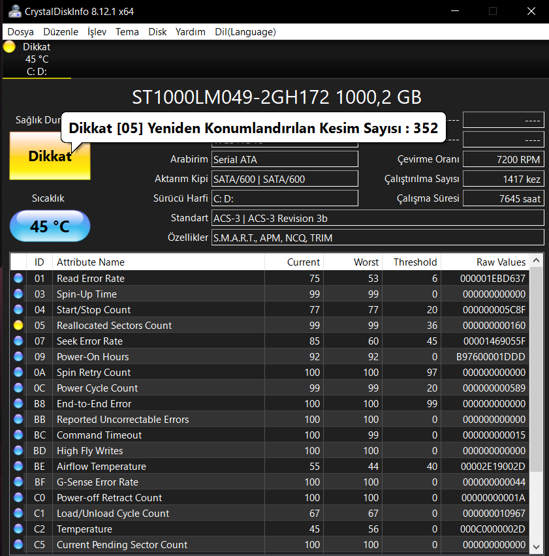Open the Tema menu

point(127,32)
